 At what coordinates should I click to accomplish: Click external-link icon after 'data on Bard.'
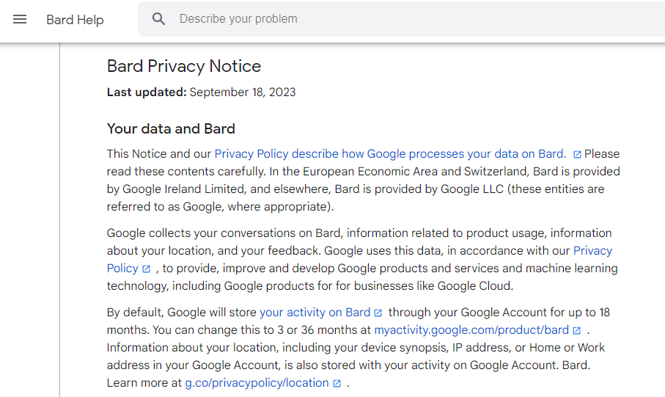[577, 154]
